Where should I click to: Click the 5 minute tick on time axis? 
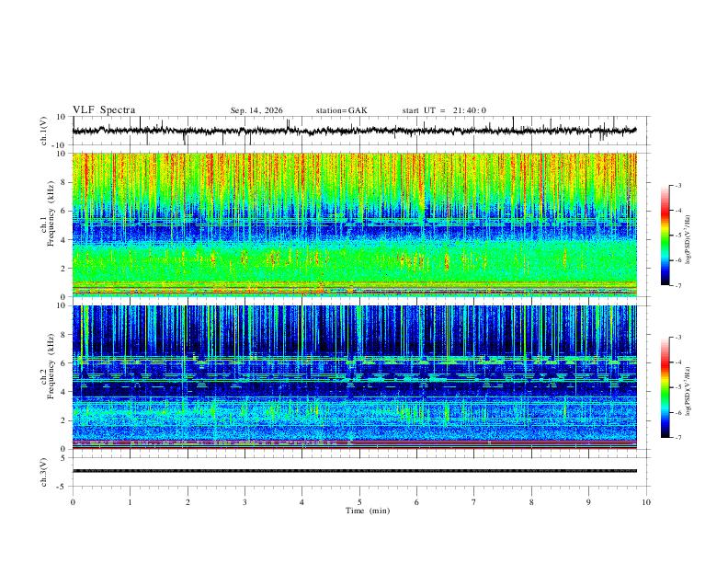click(x=359, y=502)
